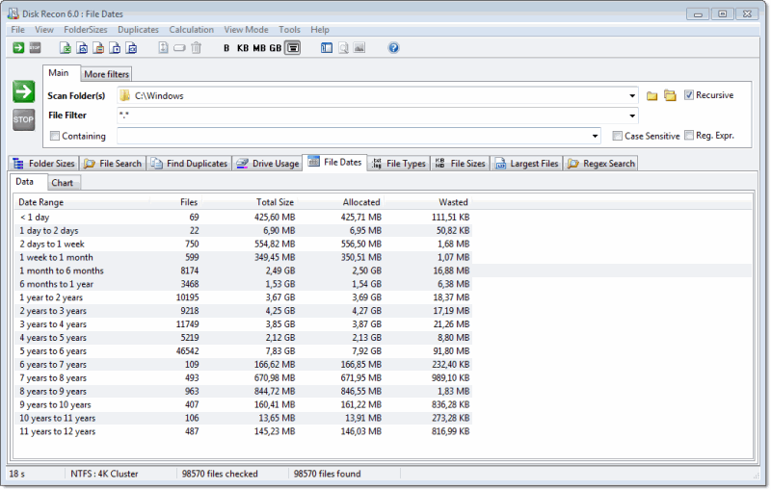Switch to the Find Duplicates tab

[x=189, y=164]
